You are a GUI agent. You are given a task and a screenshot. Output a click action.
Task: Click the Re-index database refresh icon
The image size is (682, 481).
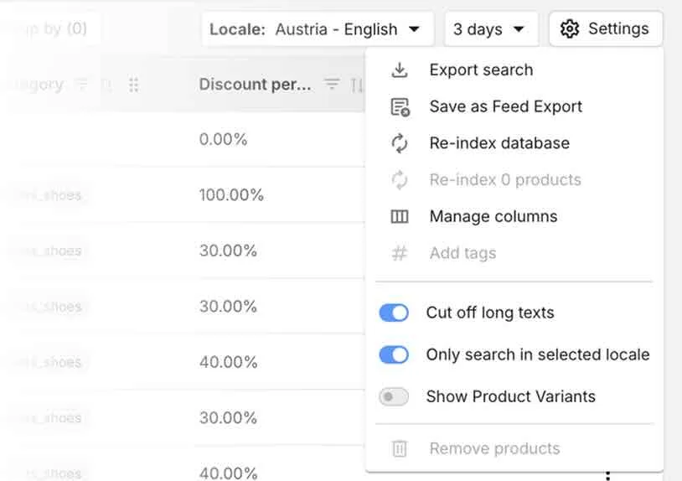pyautogui.click(x=400, y=143)
